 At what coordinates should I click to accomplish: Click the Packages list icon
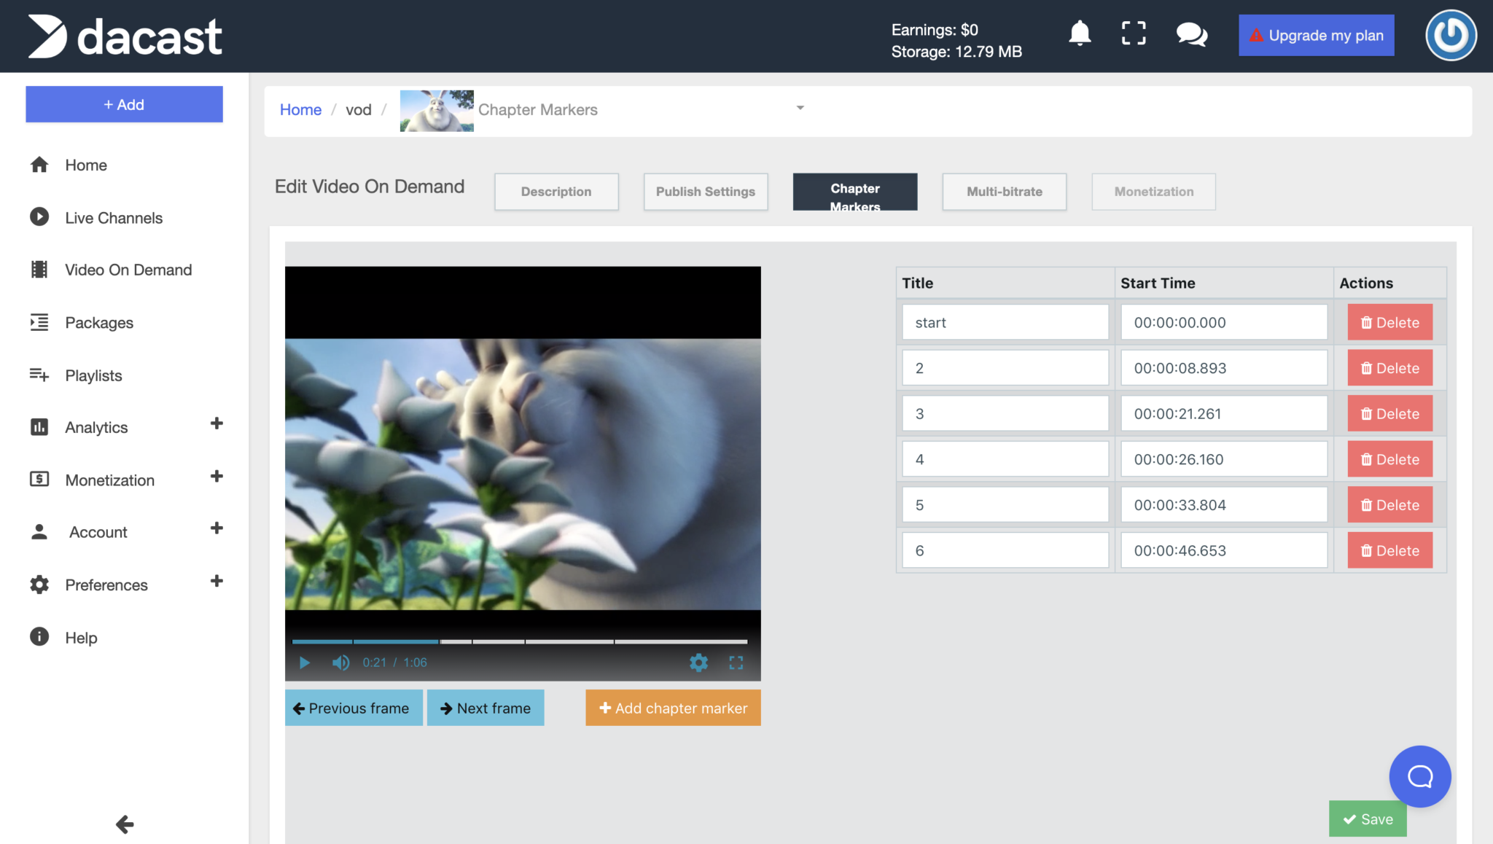click(x=39, y=322)
